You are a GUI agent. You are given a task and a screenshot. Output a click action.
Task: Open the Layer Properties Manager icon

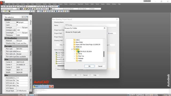(2, 11)
